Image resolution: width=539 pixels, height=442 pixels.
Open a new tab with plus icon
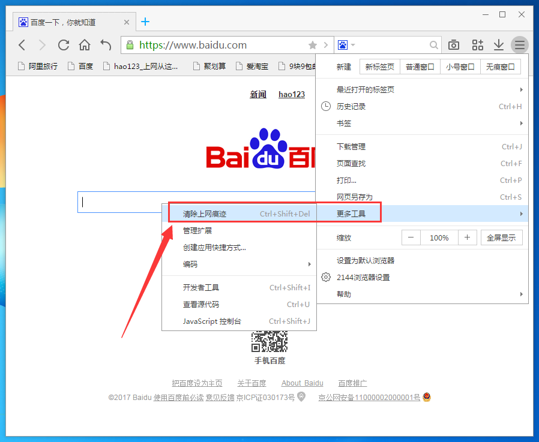pyautogui.click(x=145, y=22)
